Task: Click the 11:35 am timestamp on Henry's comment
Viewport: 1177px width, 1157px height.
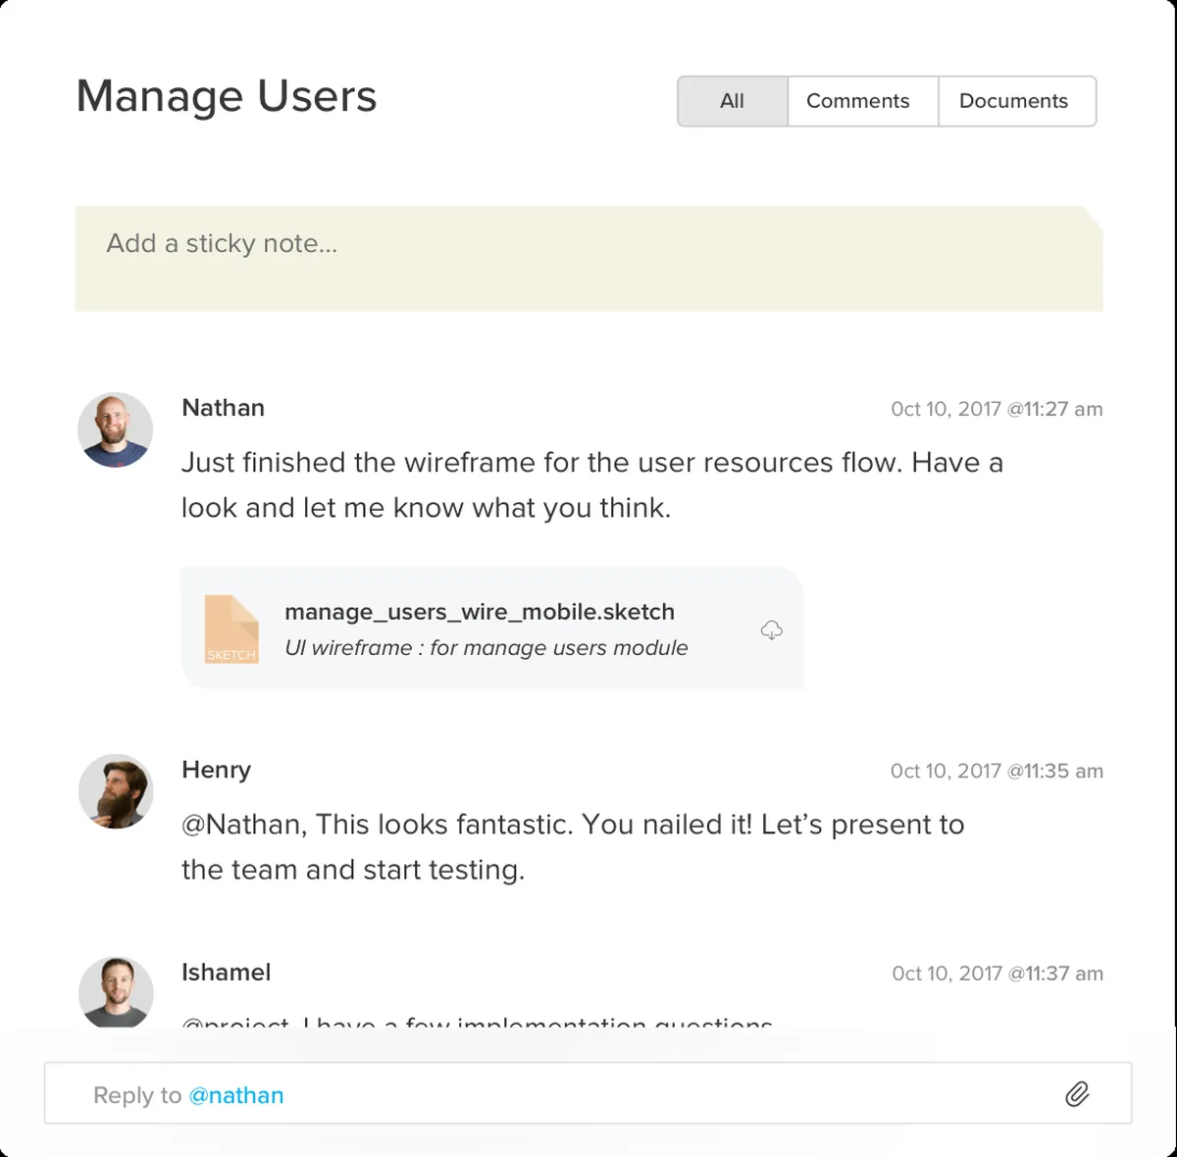Action: click(997, 771)
